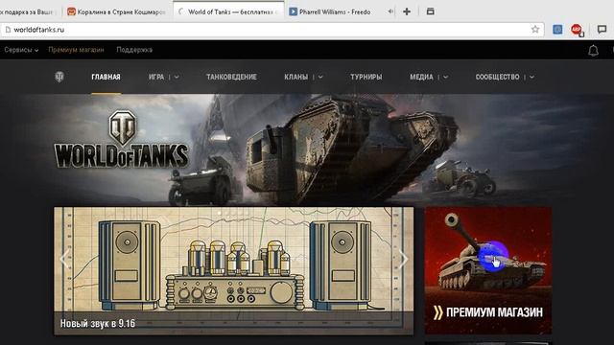The width and height of the screenshot is (614, 345).
Task: Open the AdBlock extension icon
Action: pos(576,30)
